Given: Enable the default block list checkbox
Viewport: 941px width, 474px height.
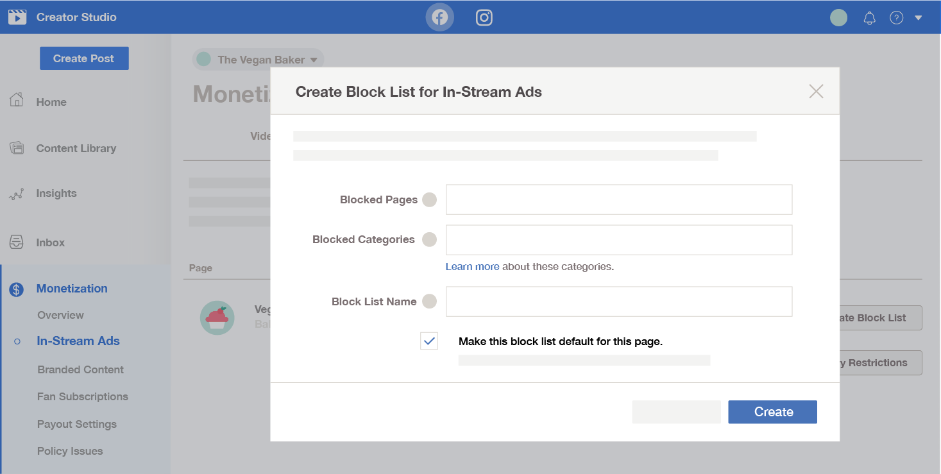Looking at the screenshot, I should tap(428, 341).
